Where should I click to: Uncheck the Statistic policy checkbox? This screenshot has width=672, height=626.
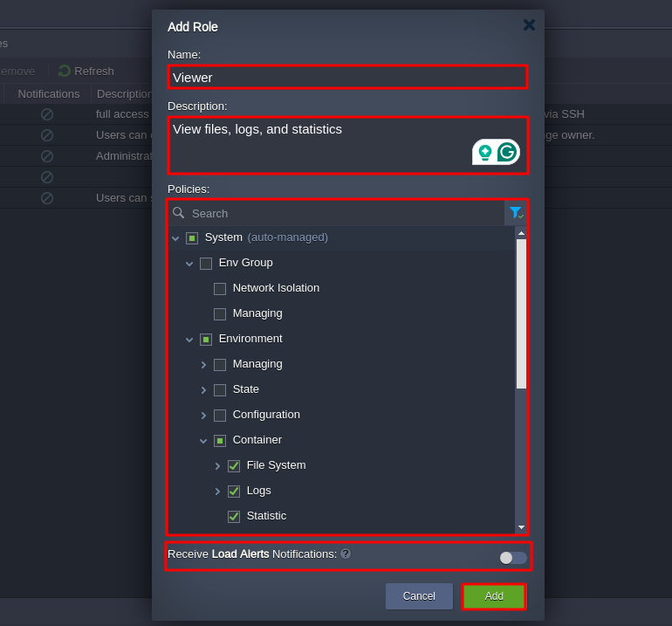[234, 517]
